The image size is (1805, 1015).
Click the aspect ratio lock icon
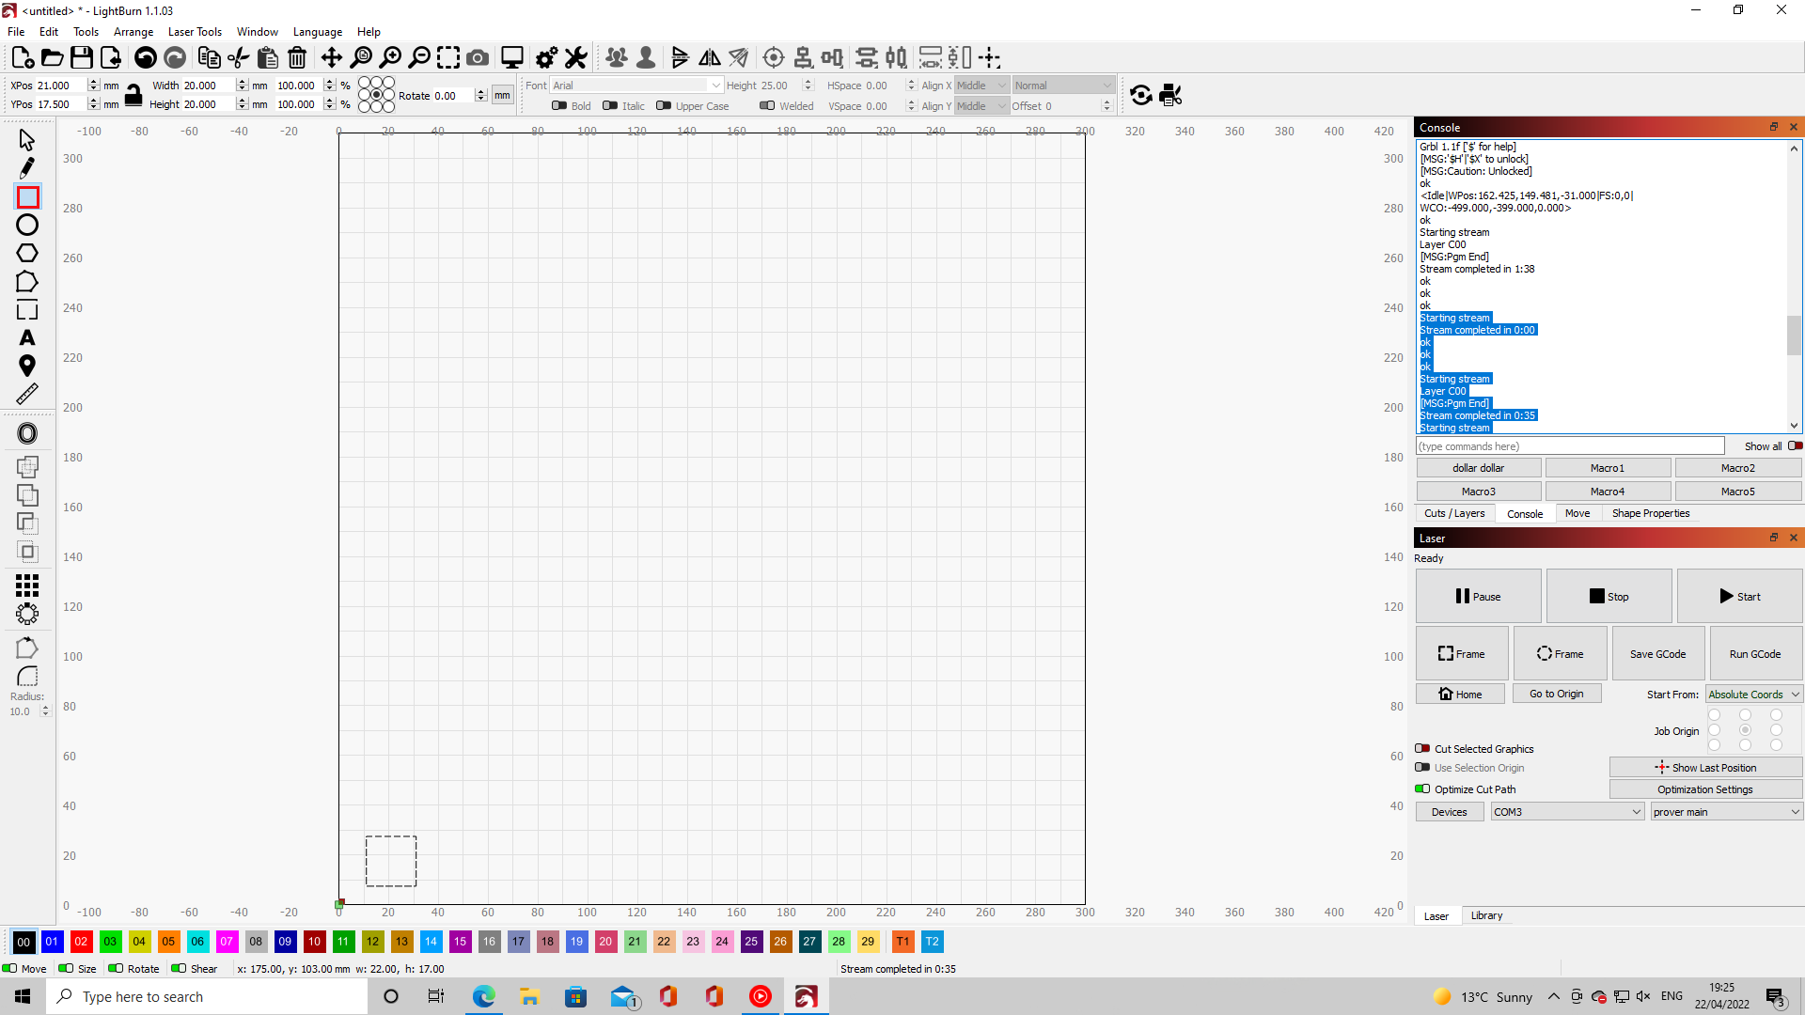pos(133,95)
